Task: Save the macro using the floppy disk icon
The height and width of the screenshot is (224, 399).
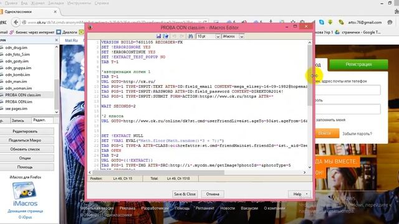Action: tap(158, 36)
